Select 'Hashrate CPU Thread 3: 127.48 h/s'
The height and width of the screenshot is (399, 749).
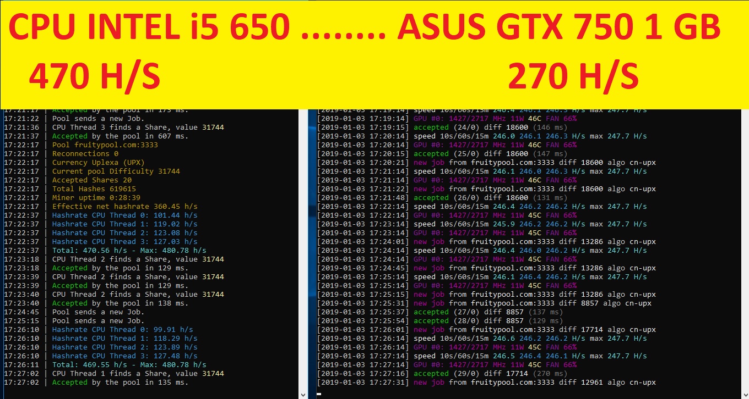pos(101,356)
